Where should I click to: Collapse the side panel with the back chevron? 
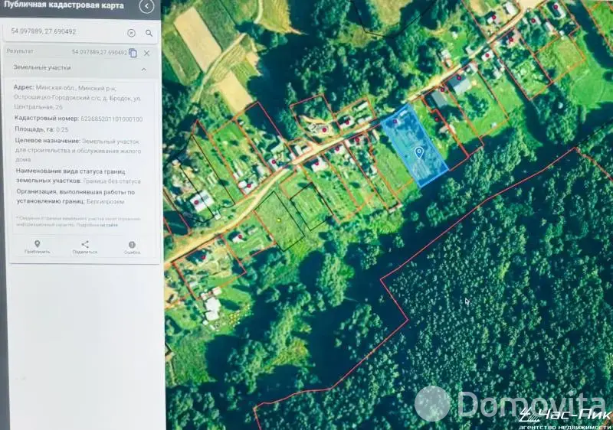[146, 6]
